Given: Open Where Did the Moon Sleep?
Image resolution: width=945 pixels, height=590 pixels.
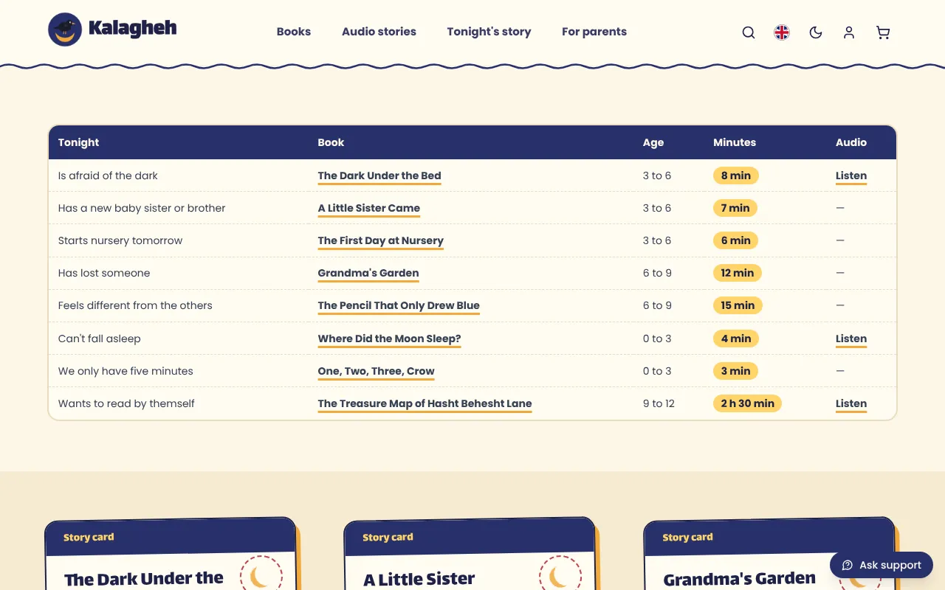Looking at the screenshot, I should tap(390, 339).
